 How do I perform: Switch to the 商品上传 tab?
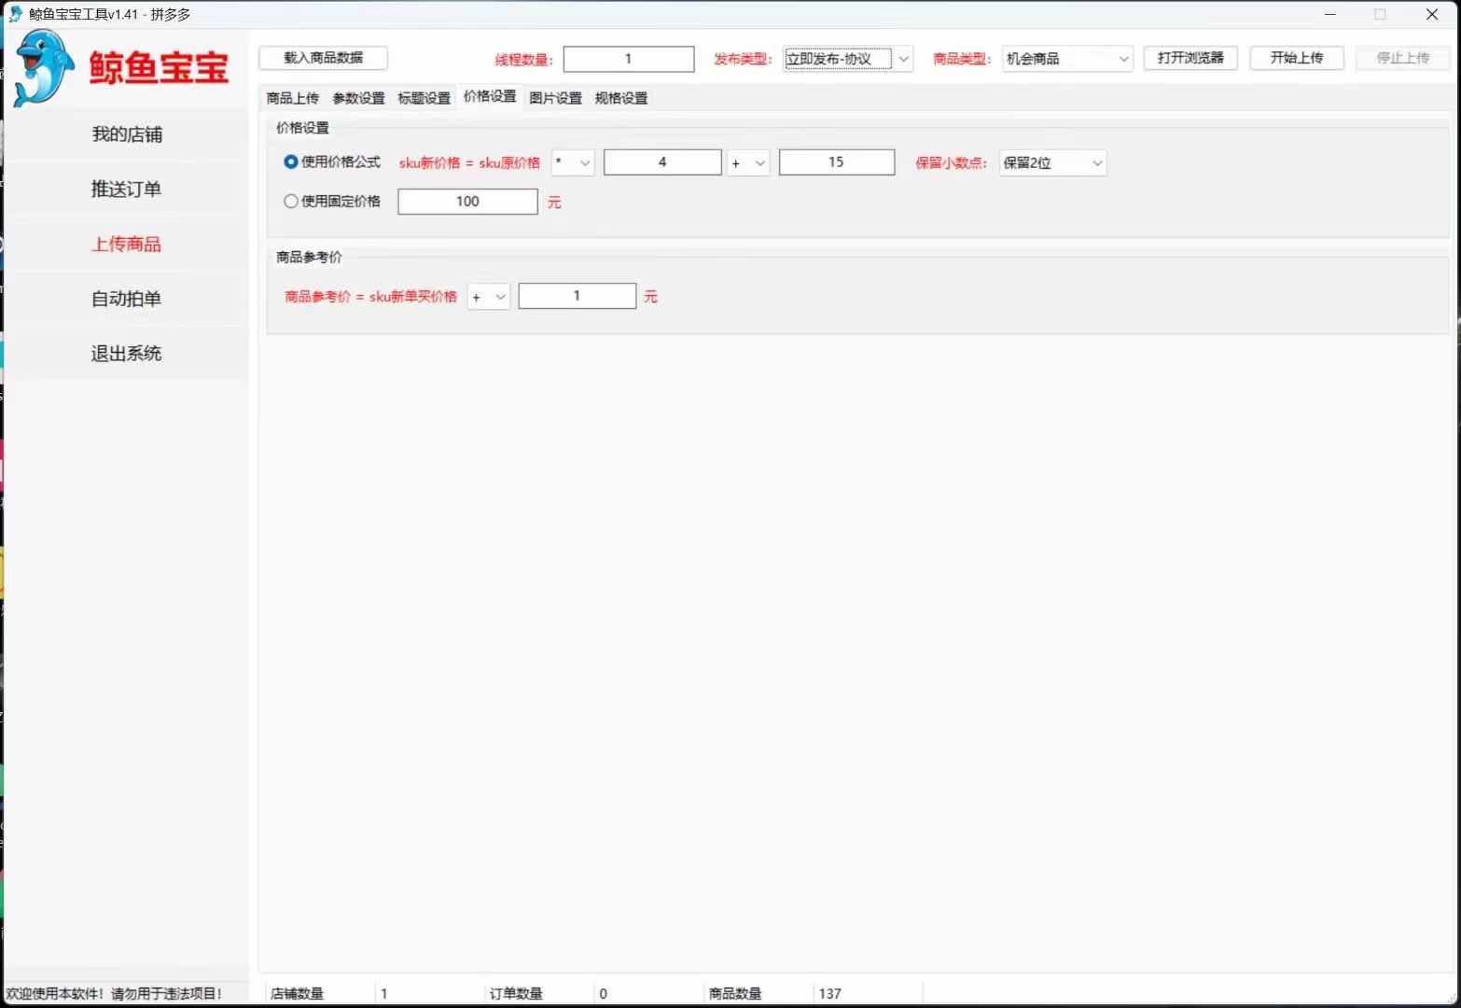[x=292, y=98]
